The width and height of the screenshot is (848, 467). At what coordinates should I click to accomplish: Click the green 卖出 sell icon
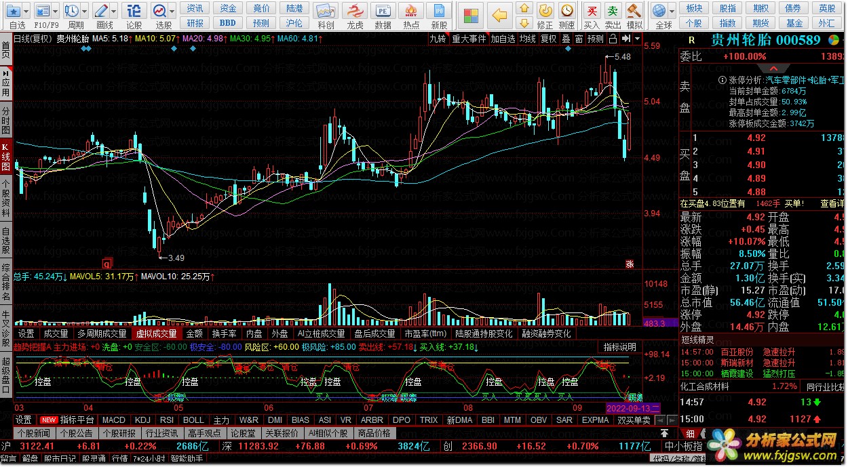coord(613,10)
